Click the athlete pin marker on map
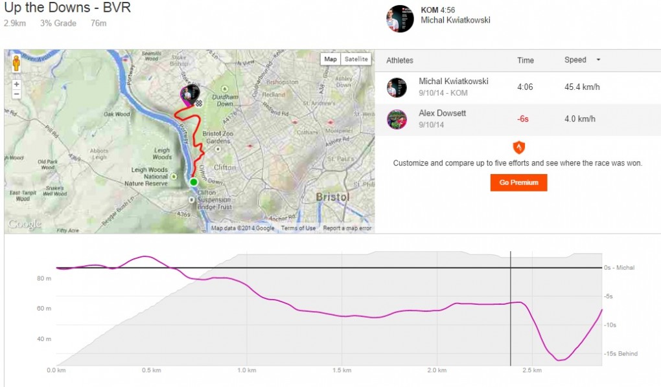The width and height of the screenshot is (661, 387). 190,94
